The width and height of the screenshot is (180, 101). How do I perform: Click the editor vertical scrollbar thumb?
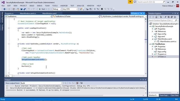click(x=146, y=37)
